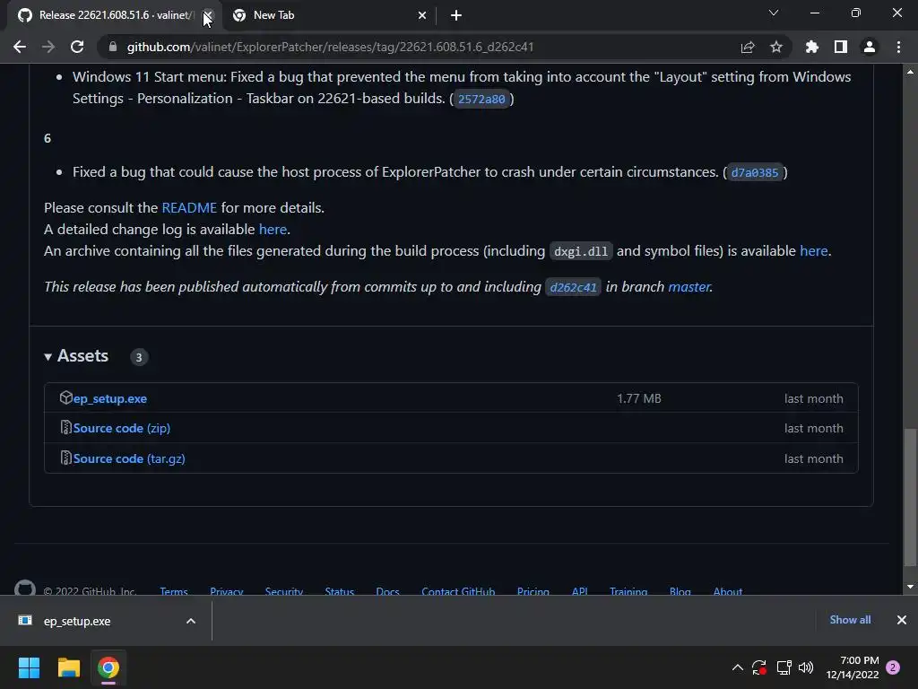
Task: Reload the GitHub release page
Action: [x=77, y=47]
